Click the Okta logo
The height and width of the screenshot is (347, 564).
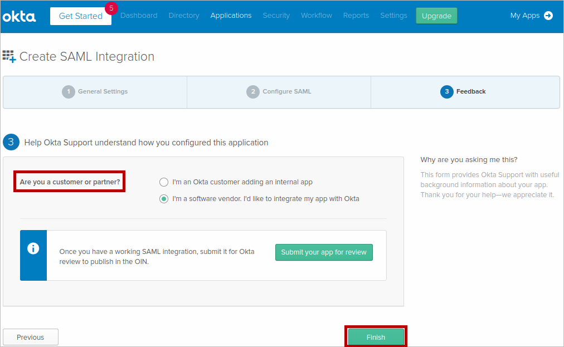point(20,16)
